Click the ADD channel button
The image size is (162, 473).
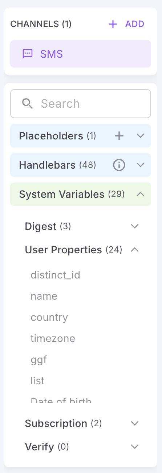(126, 24)
